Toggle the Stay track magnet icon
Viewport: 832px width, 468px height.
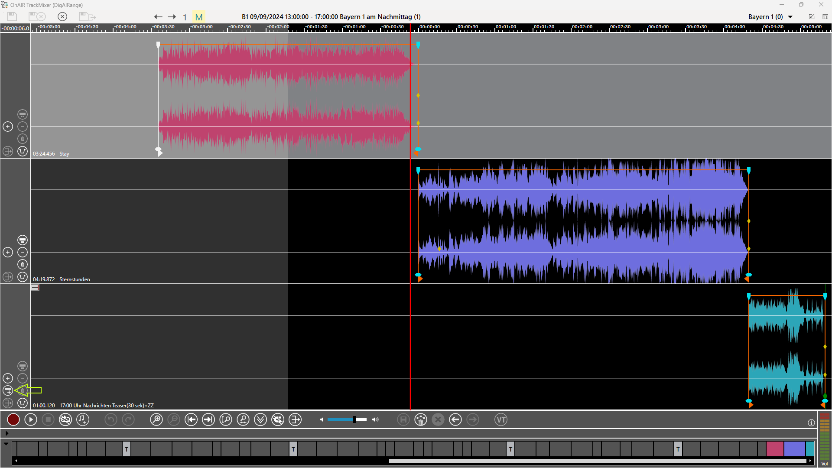(23, 151)
